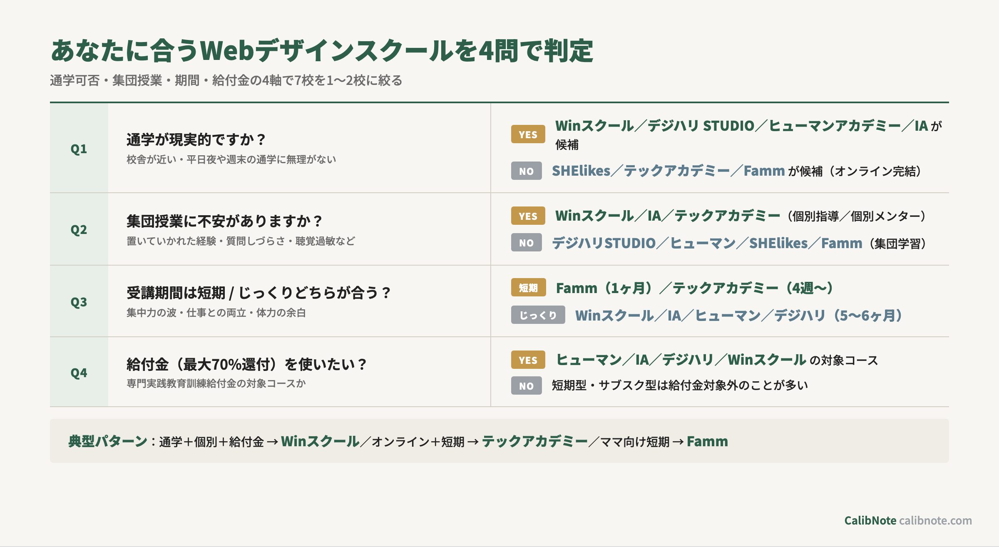This screenshot has width=999, height=547.
Task: Click the Q4 label cell
Action: click(79, 372)
